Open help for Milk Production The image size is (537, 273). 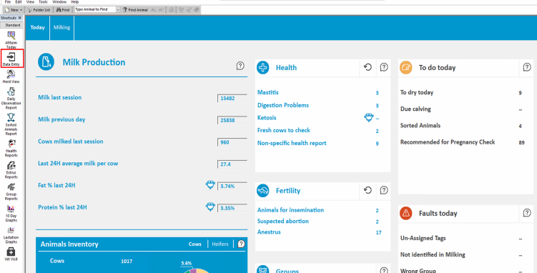pos(240,66)
